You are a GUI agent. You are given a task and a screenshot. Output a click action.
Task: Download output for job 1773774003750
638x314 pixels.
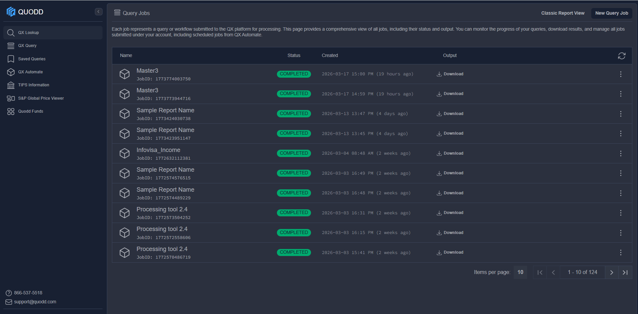[x=450, y=74]
